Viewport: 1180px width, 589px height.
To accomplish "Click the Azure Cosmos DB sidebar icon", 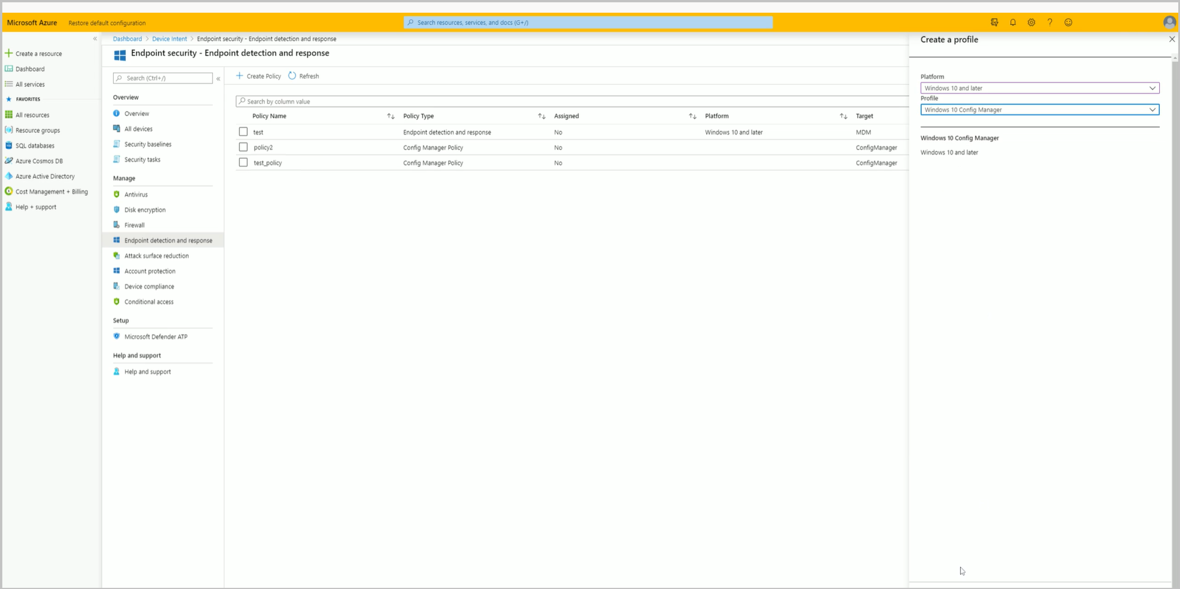I will pyautogui.click(x=8, y=161).
